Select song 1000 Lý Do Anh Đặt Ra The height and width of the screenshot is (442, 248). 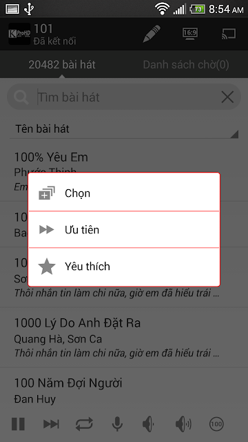(x=124, y=338)
